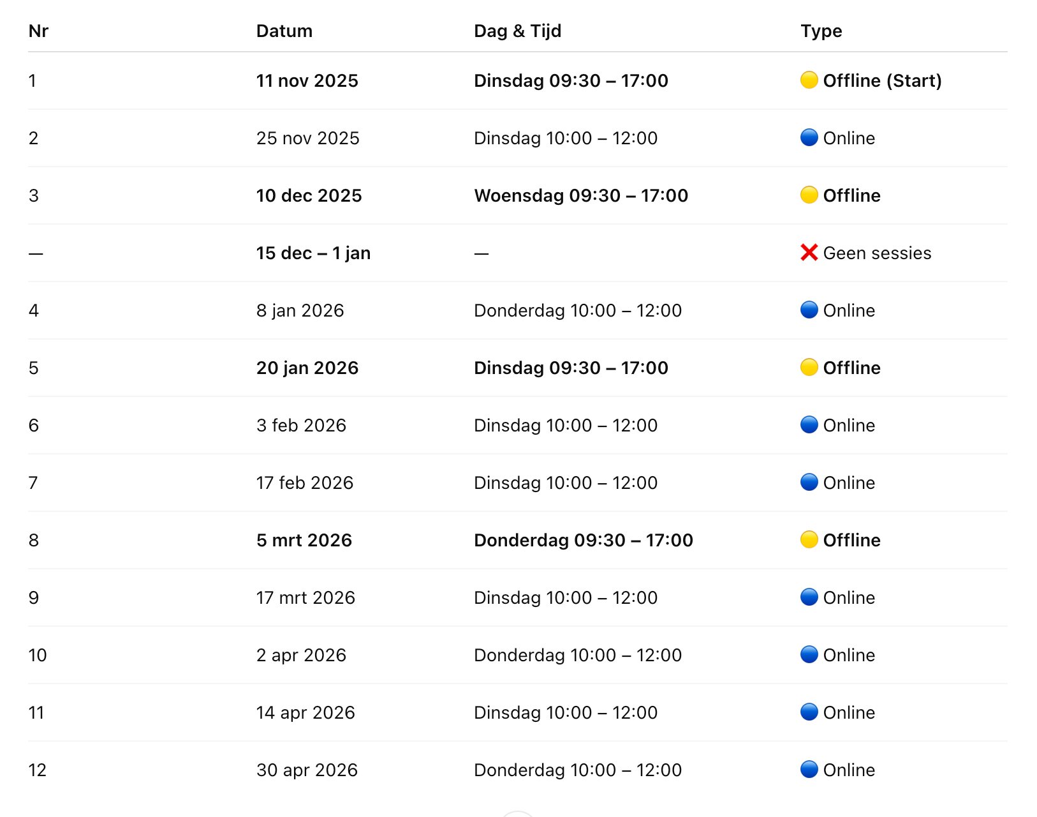Click the Woensdag 09:30 – 17:00 cell

[580, 196]
